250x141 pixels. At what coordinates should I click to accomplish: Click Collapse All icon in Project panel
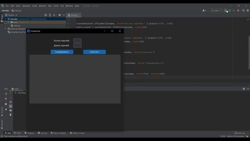(x=54, y=15)
